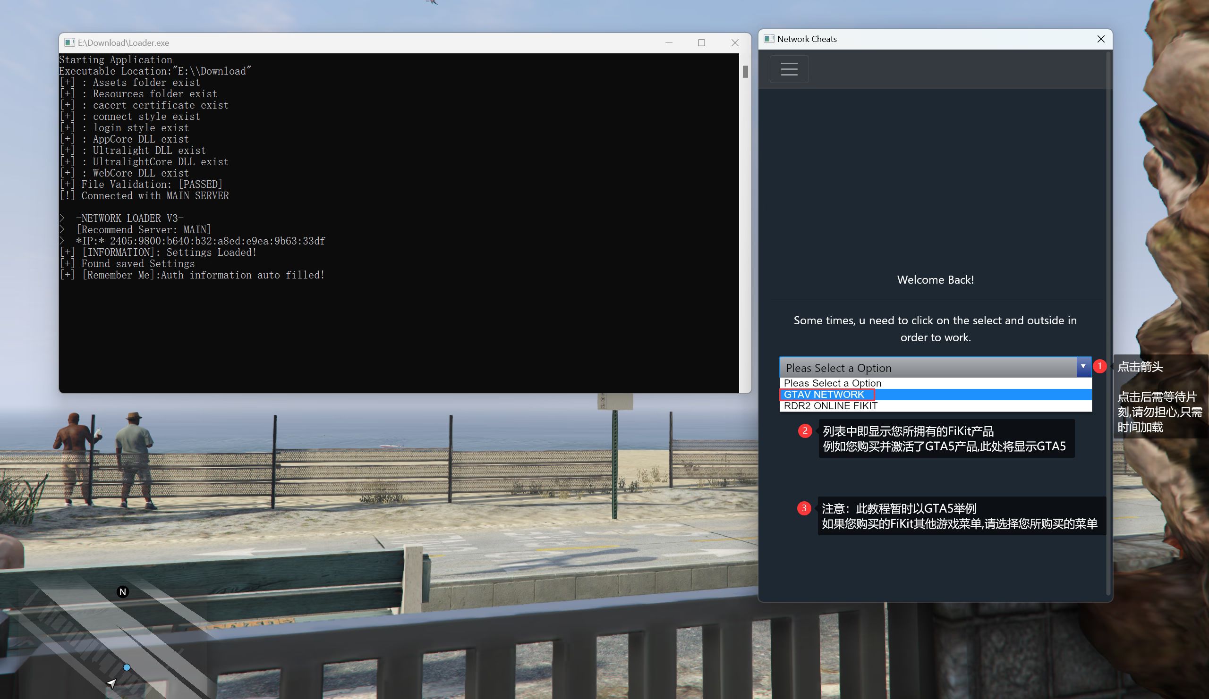Viewport: 1209px width, 699px height.
Task: Click the Loader.exe title bar icon
Action: 69,42
